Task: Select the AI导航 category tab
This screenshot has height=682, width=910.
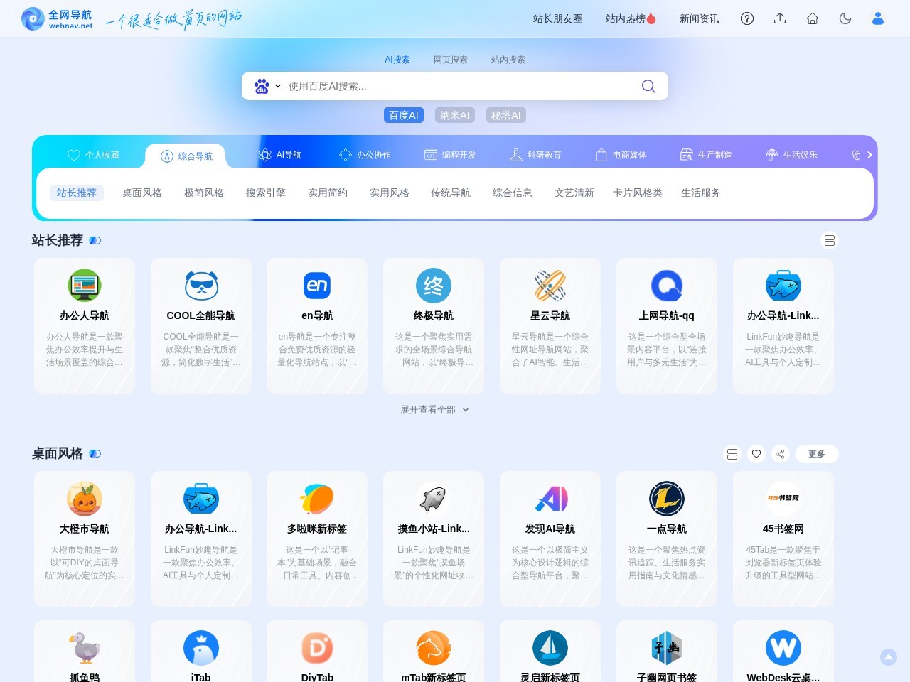Action: pos(282,154)
